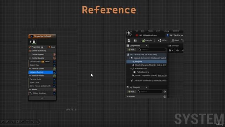Toggle Solve Forces and Velocity checkbox

[54, 86]
